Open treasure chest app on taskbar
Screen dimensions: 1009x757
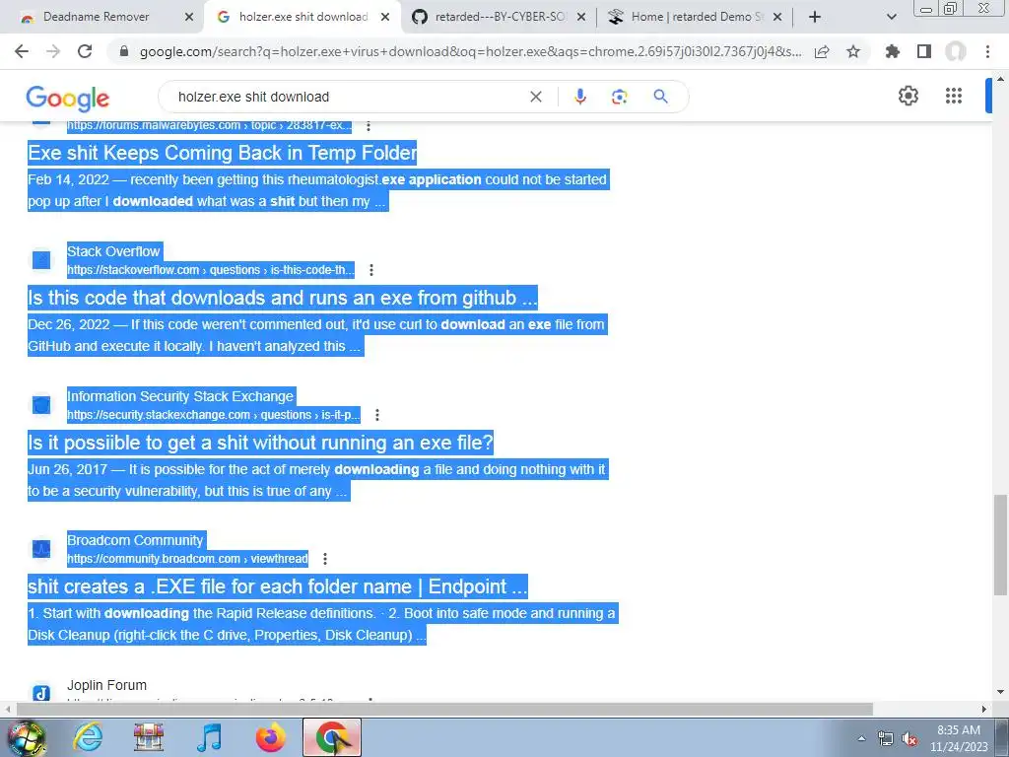pos(149,737)
